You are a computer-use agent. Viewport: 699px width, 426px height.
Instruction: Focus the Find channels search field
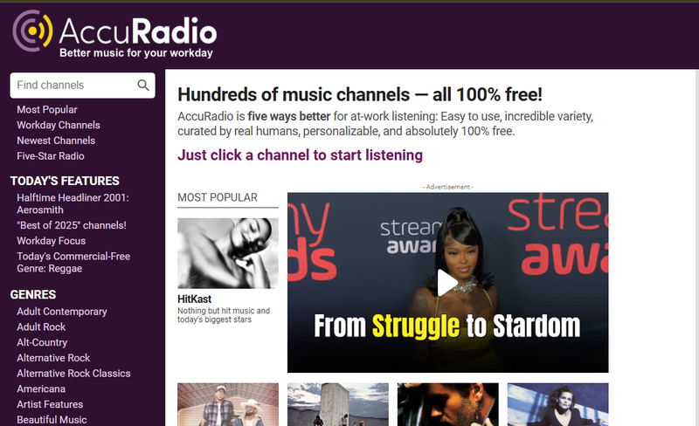[x=82, y=85]
